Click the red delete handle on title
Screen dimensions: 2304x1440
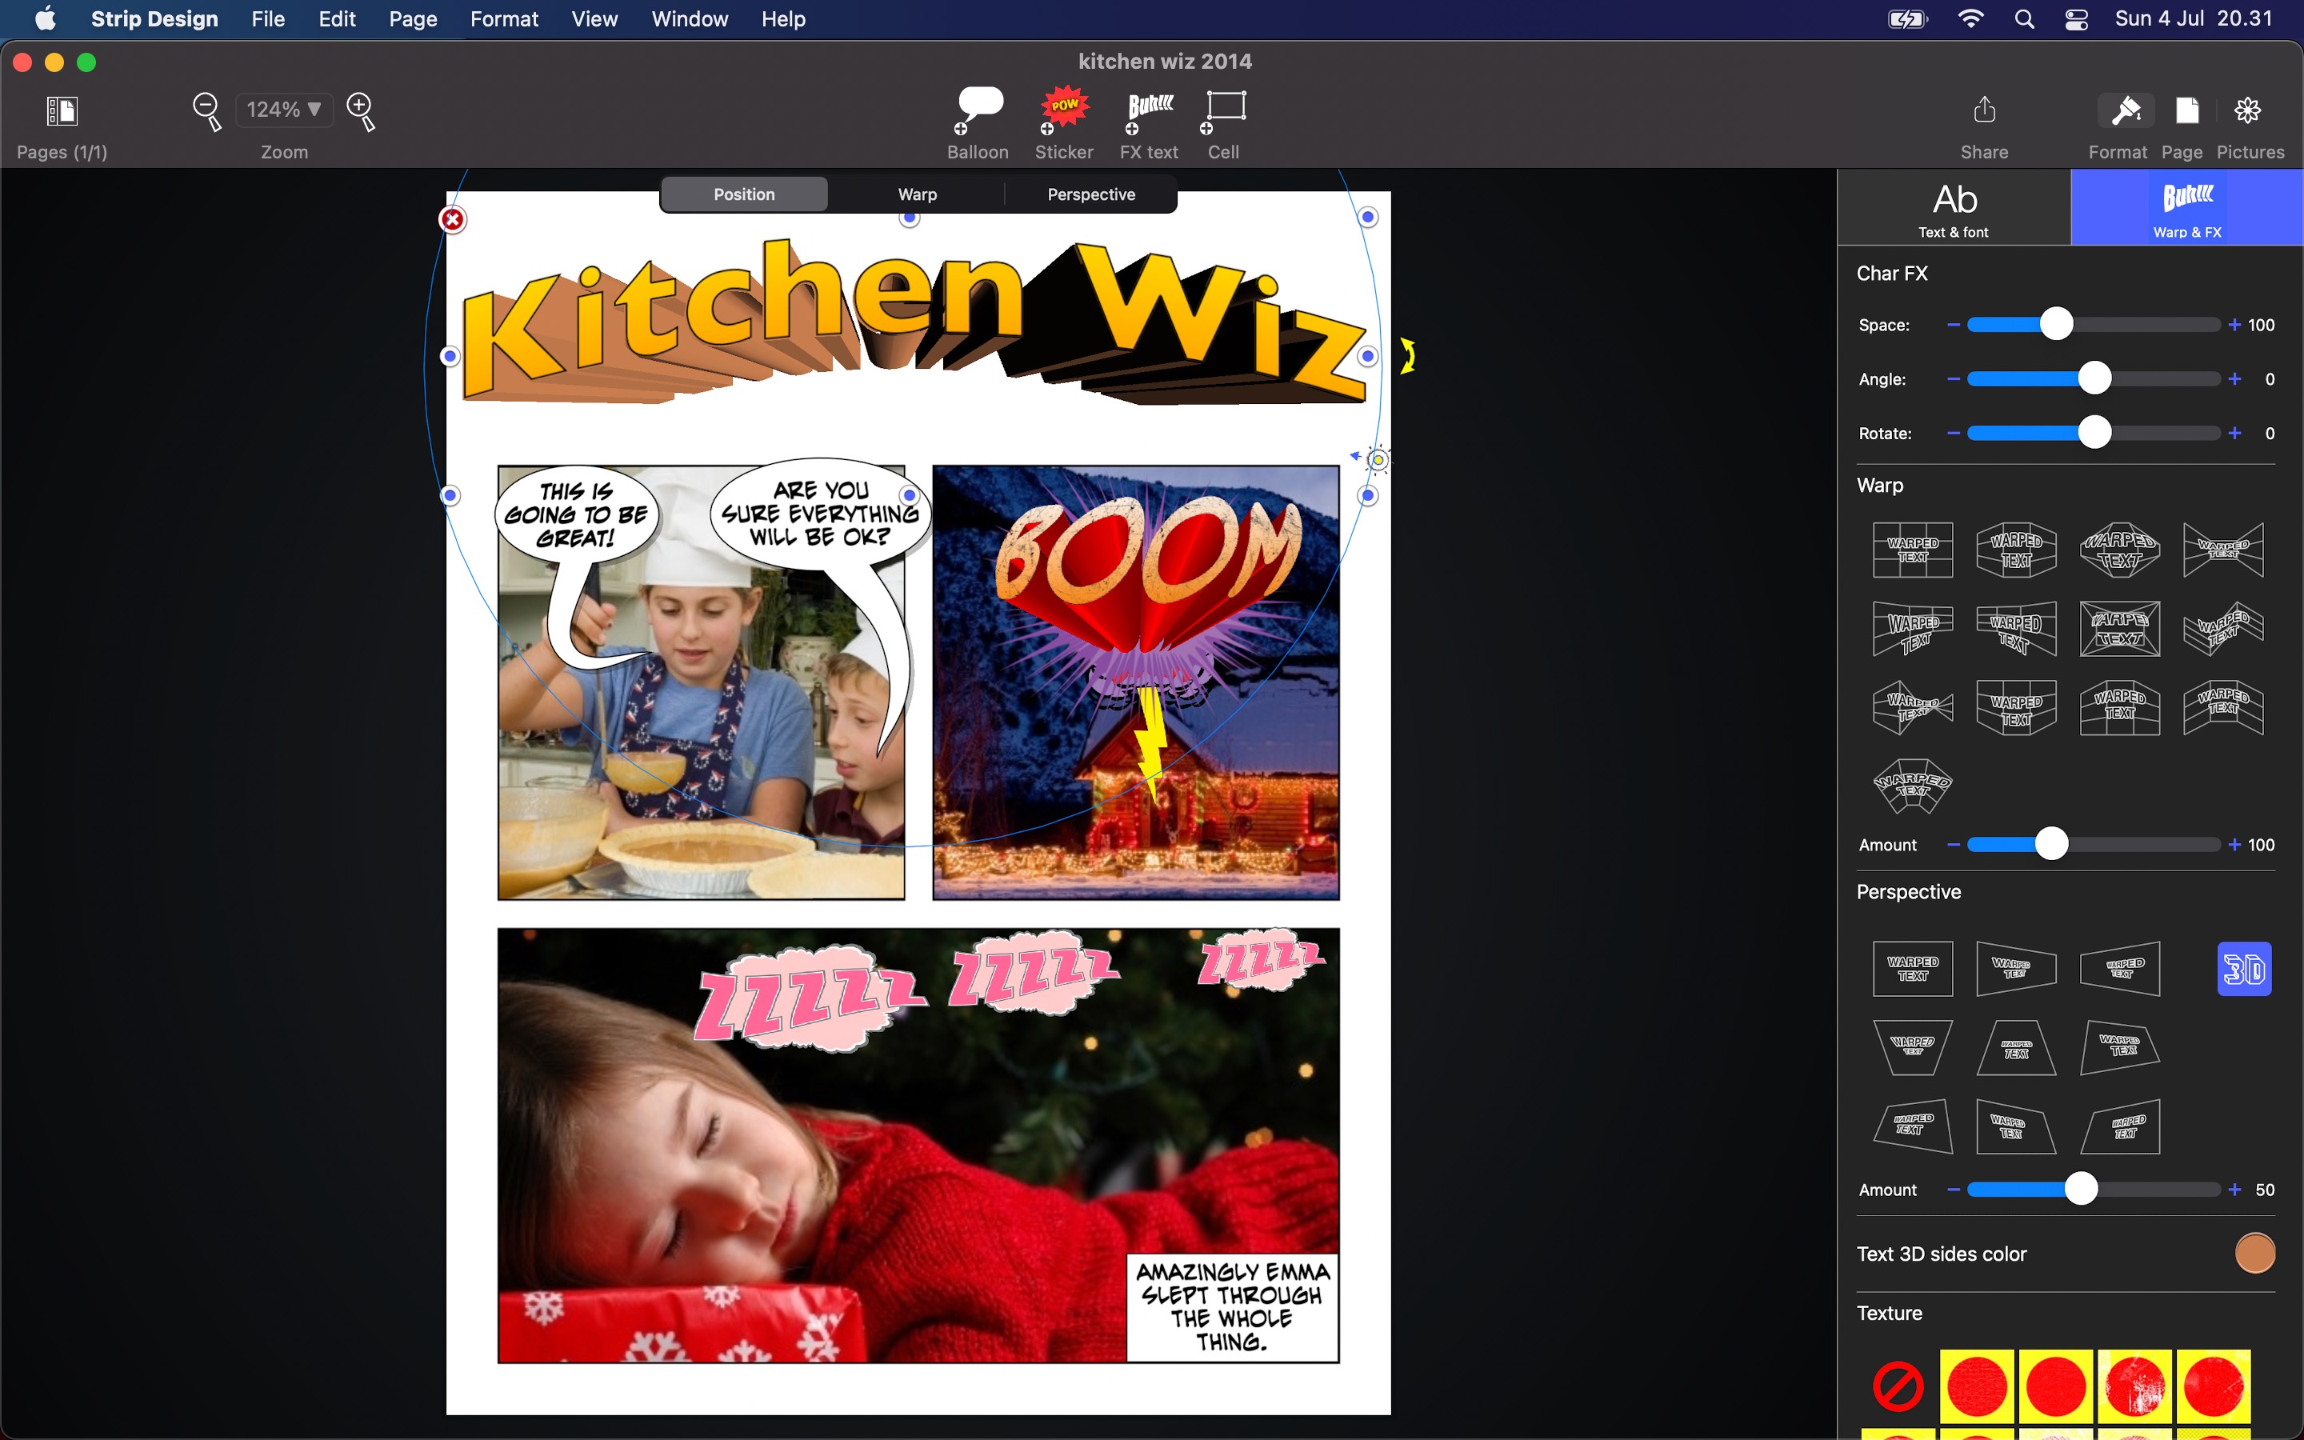[453, 220]
